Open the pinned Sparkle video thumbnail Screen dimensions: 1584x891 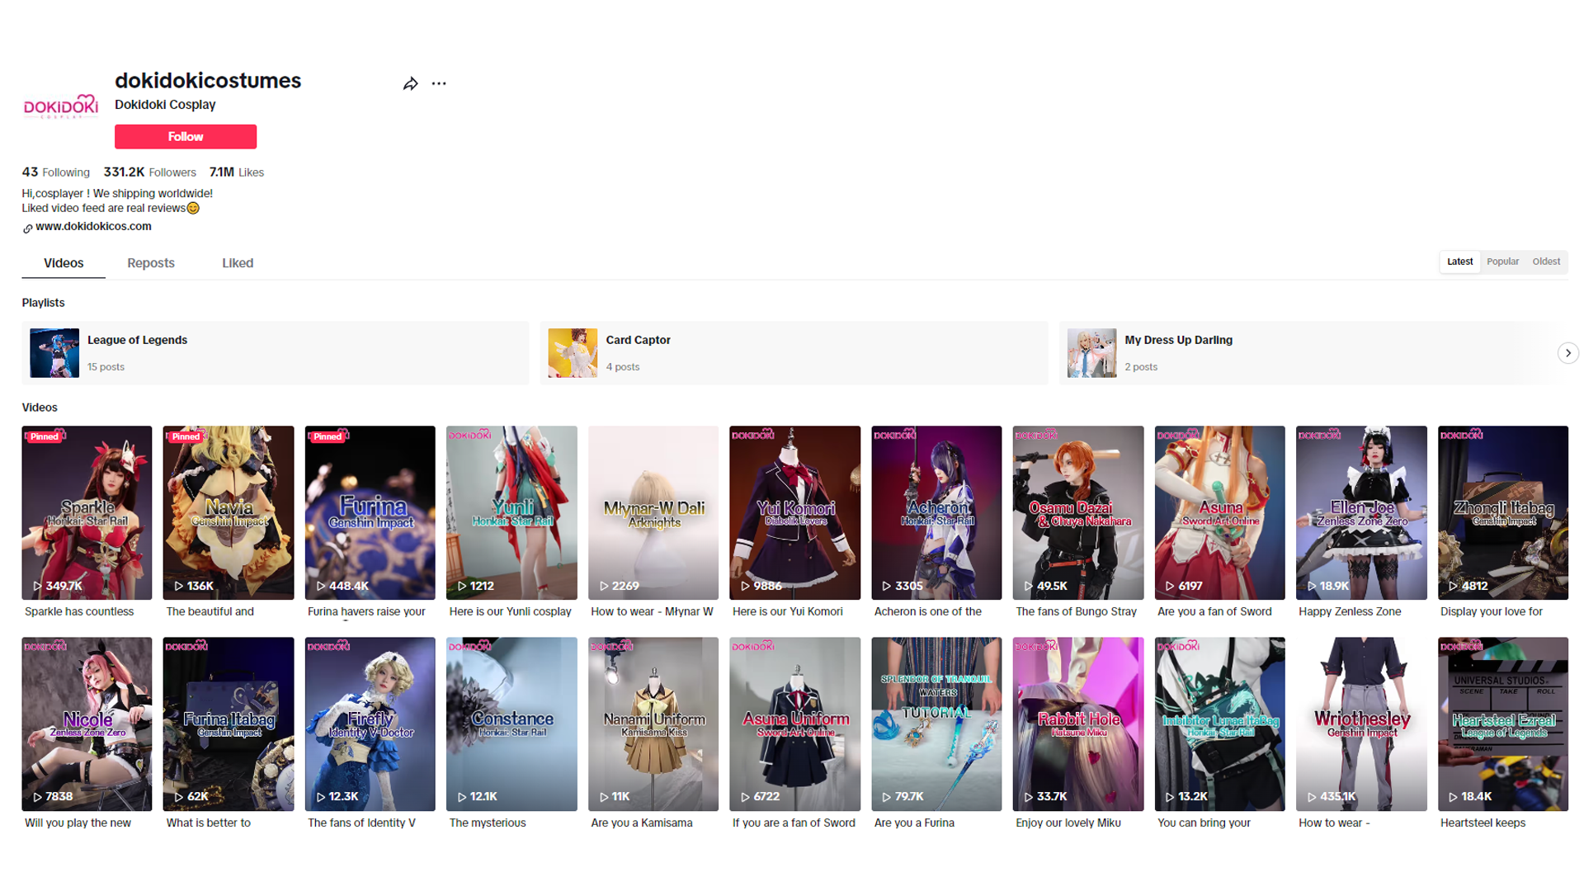[x=87, y=512]
